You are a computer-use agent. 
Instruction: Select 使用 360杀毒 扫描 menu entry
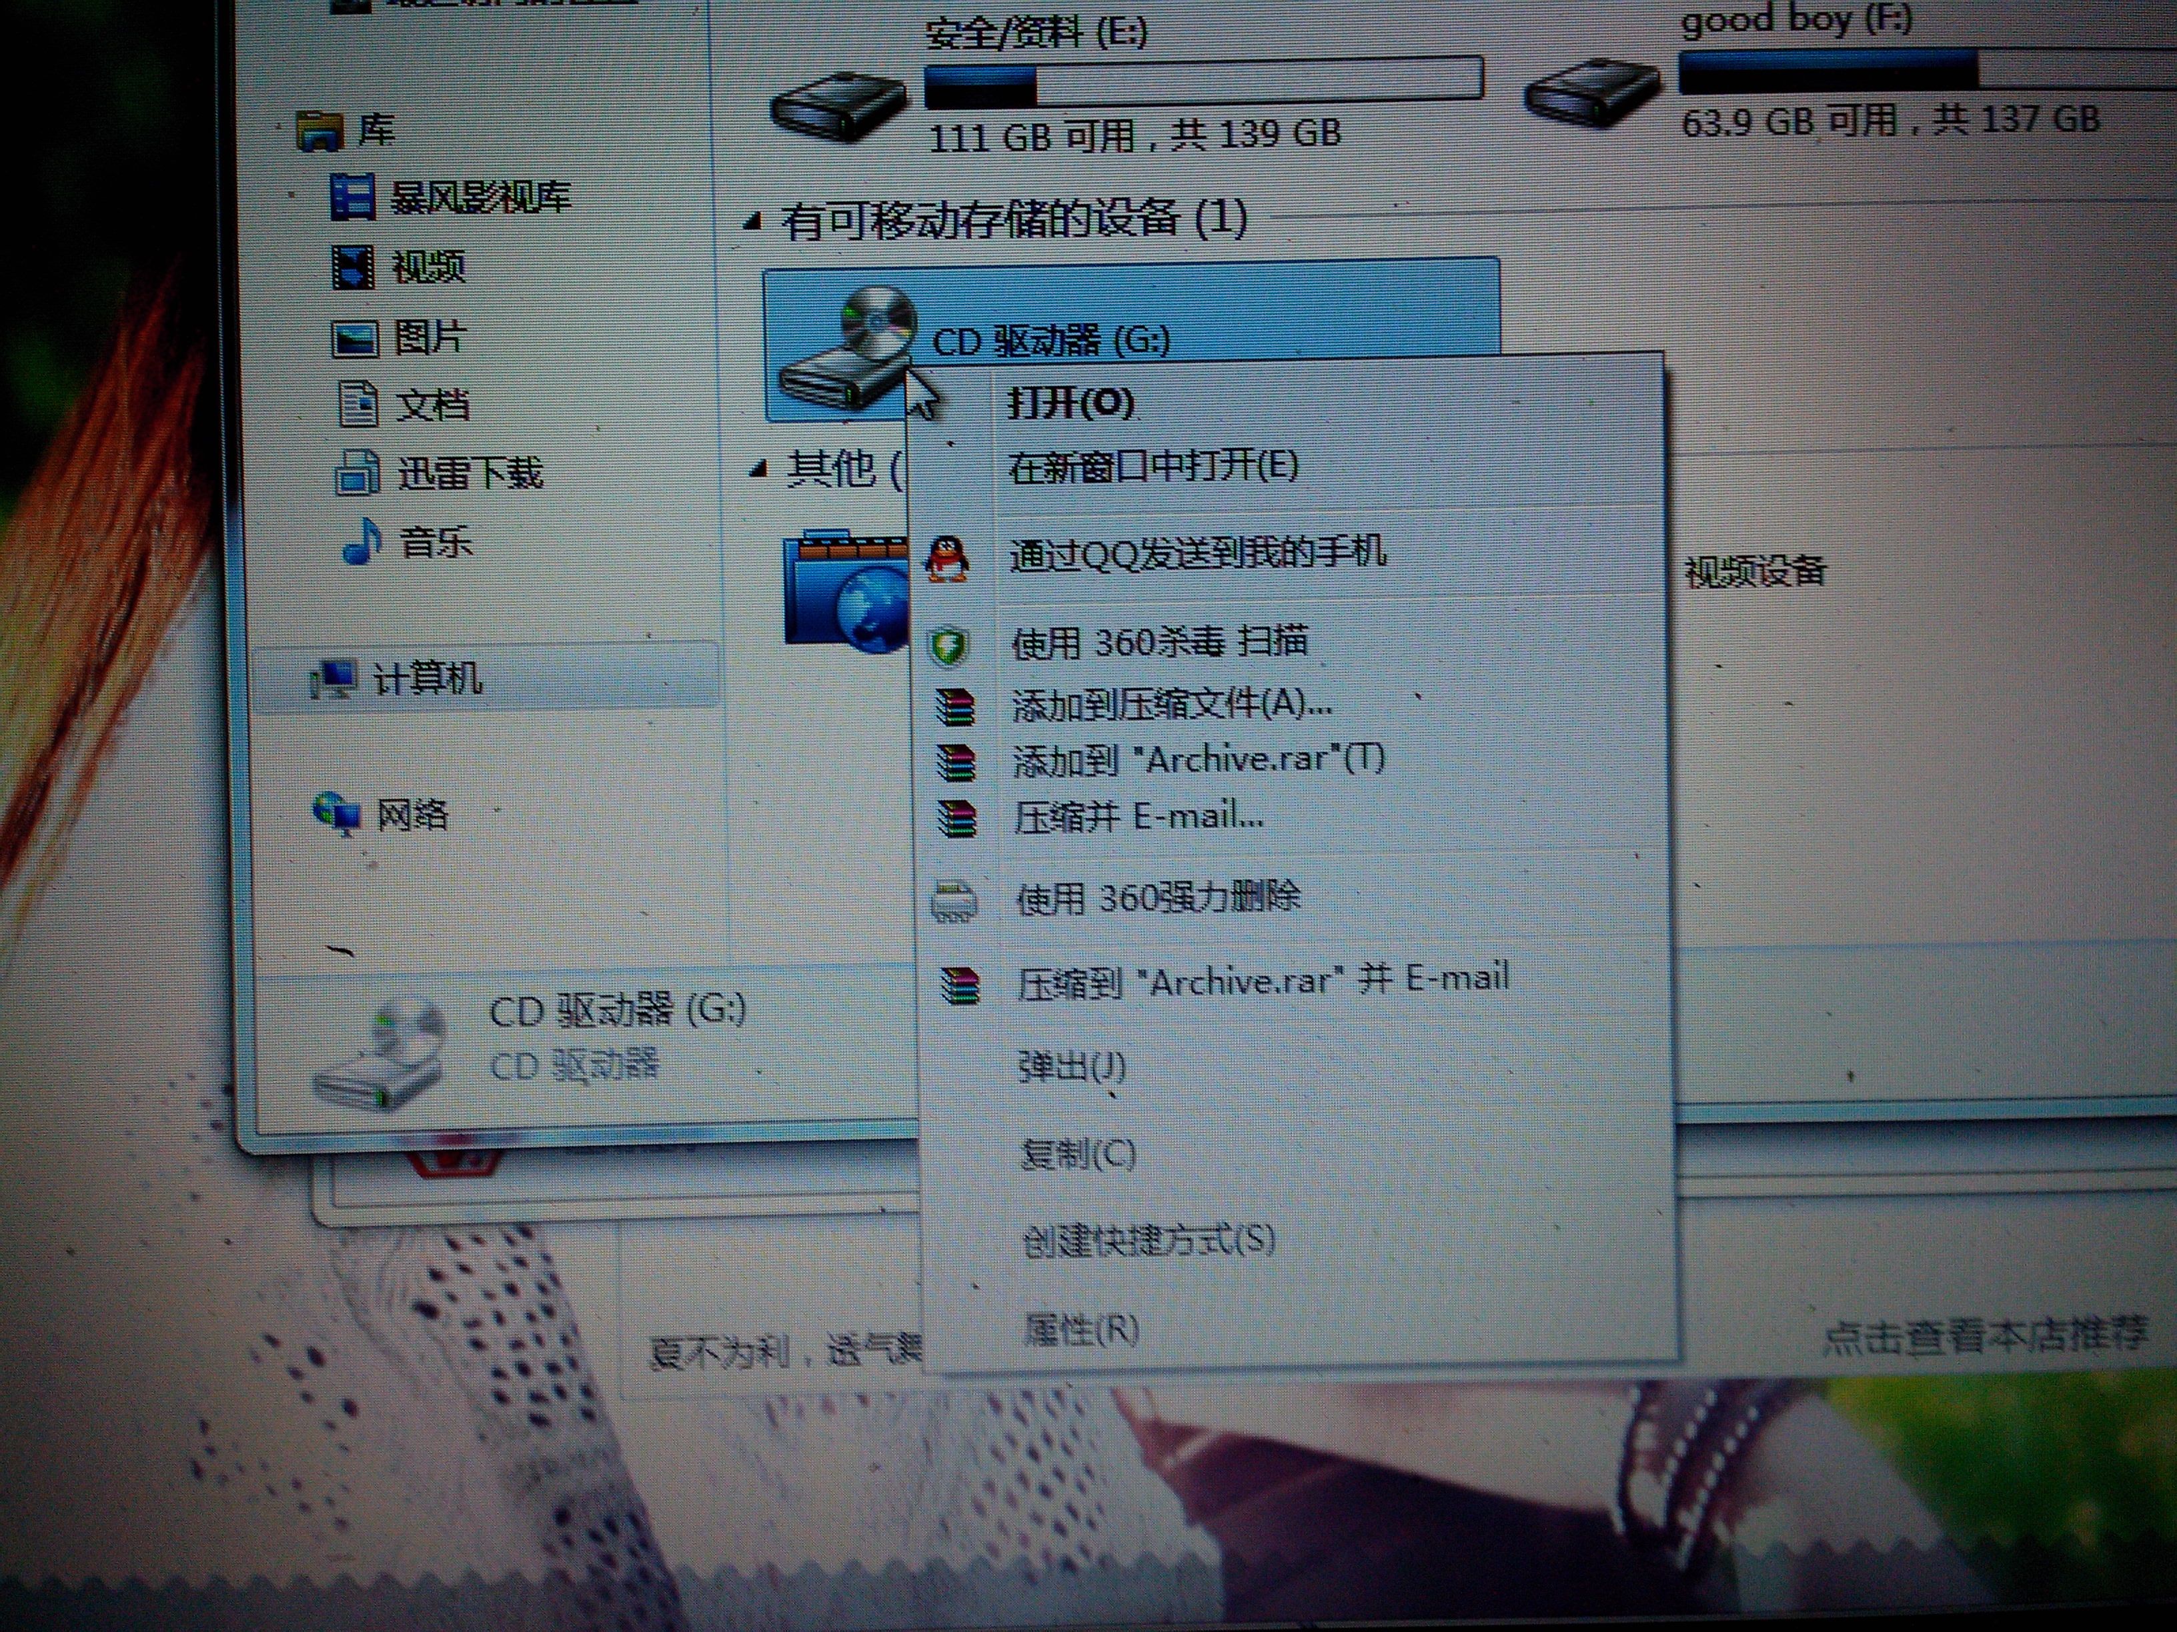click(1159, 643)
